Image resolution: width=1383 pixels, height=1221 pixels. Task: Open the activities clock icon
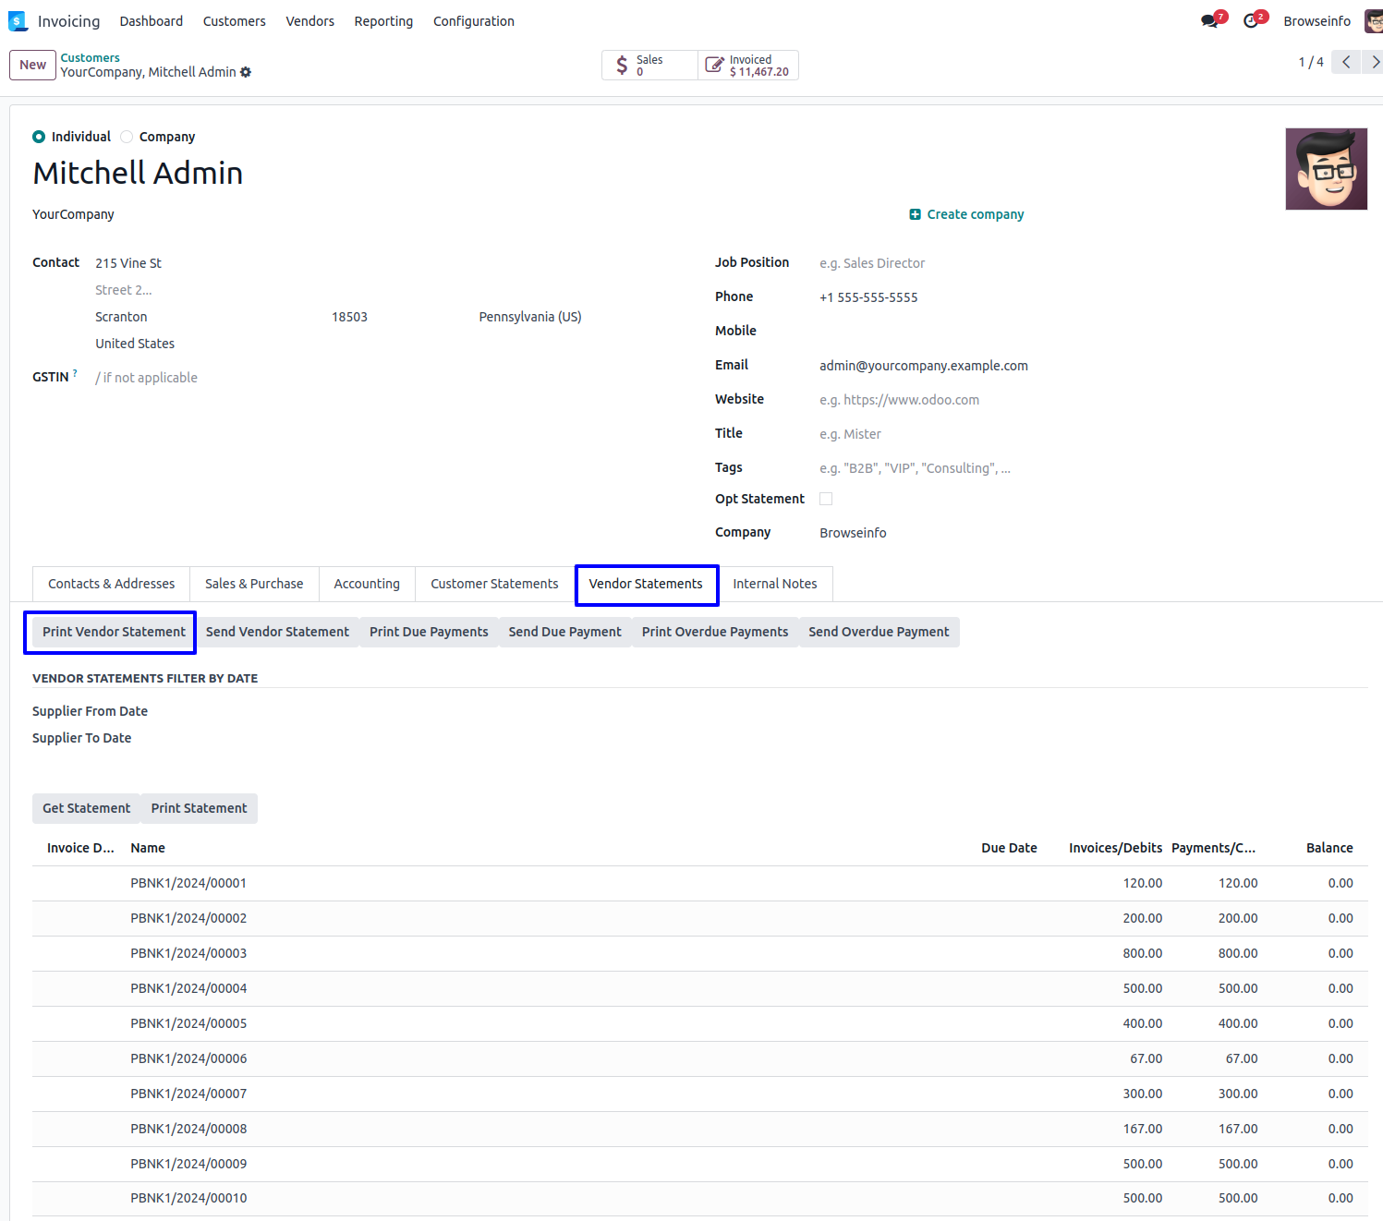pos(1251,21)
